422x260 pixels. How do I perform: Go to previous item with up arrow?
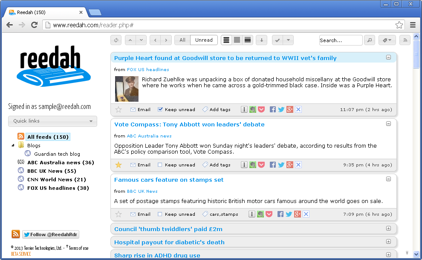tap(130, 40)
